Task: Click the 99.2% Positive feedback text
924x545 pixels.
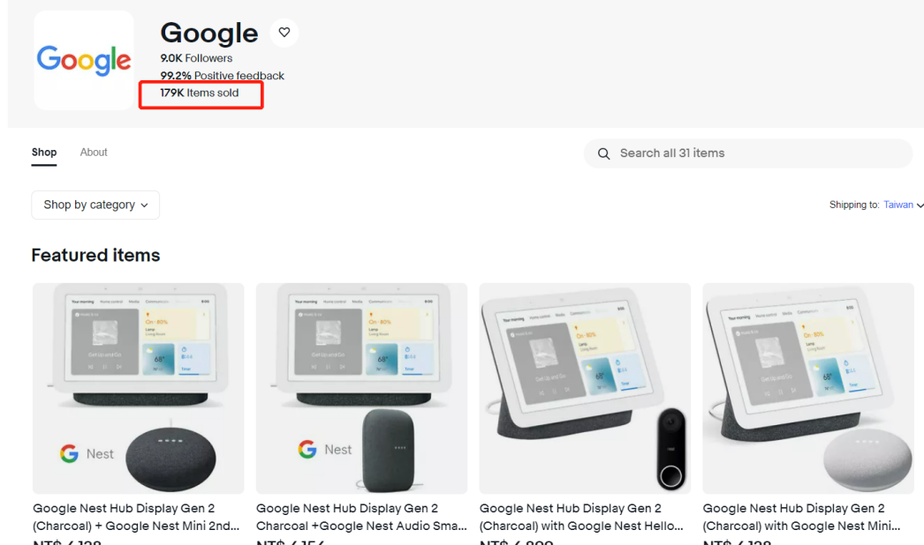Action: click(x=222, y=76)
